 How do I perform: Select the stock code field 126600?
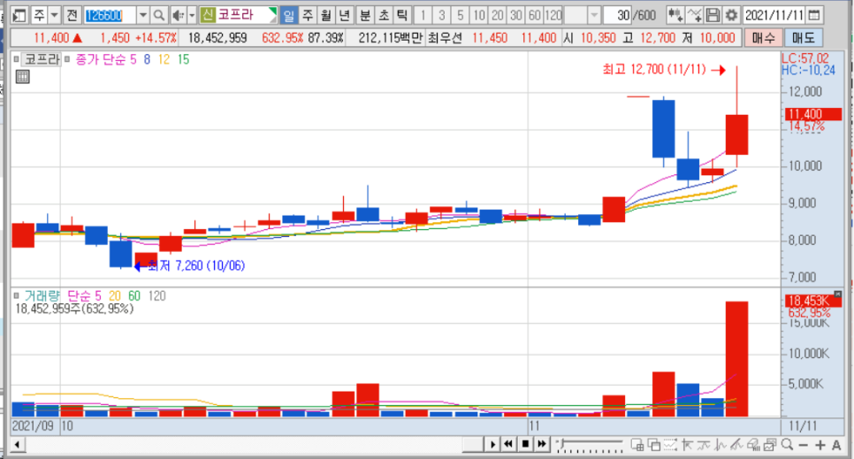(x=109, y=15)
